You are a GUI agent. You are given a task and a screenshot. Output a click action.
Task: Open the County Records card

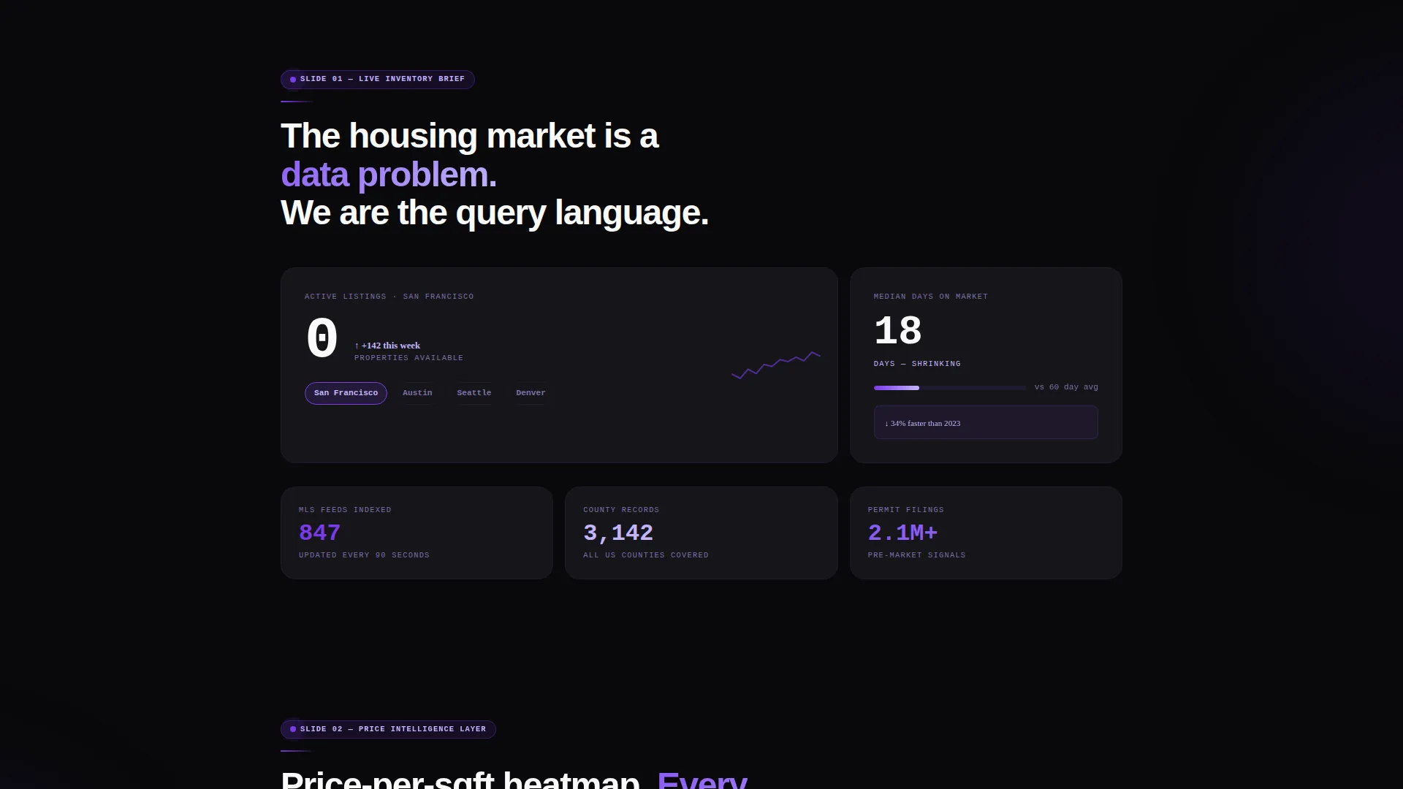pos(701,533)
